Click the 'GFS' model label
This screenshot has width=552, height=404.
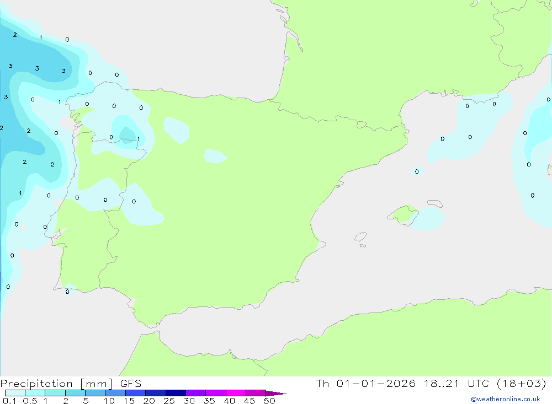[x=131, y=383]
